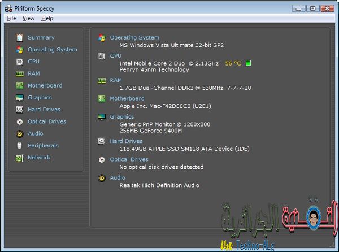This screenshot has height=252, width=339.
Task: Click Motherboard icon in summary panel
Action: tap(102, 99)
